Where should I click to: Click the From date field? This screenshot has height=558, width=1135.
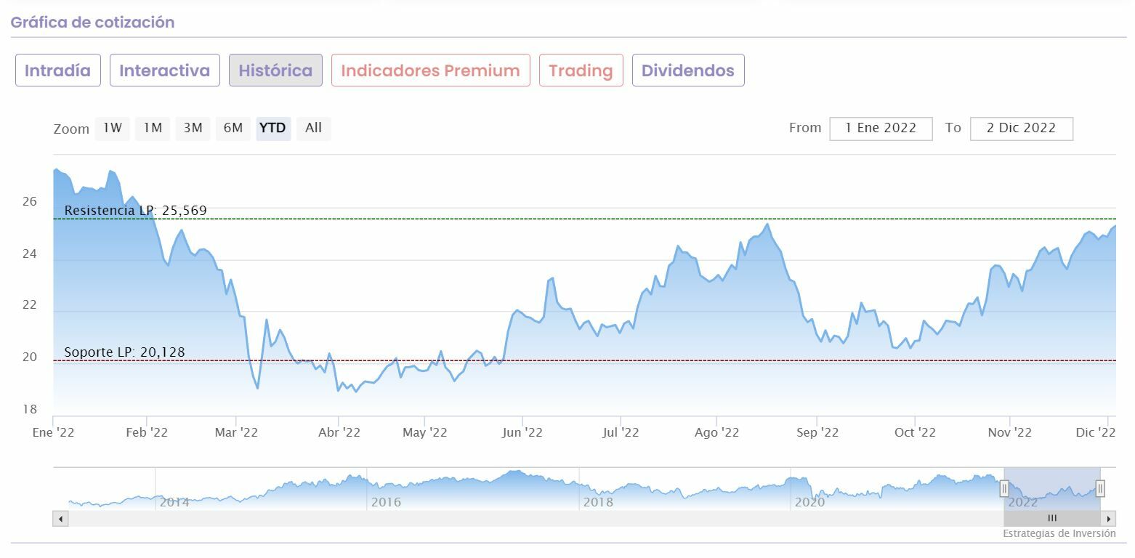pyautogui.click(x=881, y=129)
